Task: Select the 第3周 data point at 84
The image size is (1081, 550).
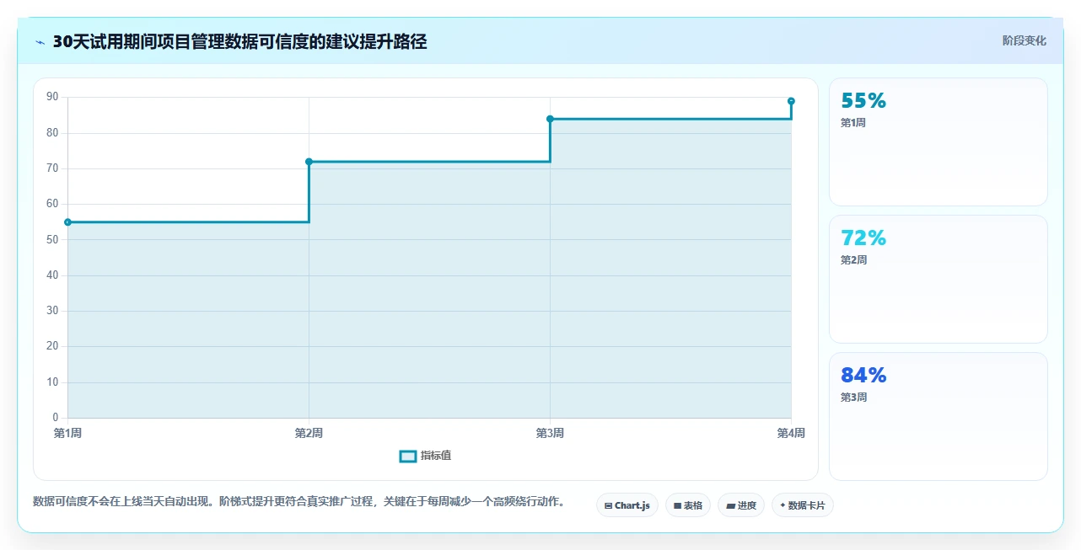Action: (550, 119)
